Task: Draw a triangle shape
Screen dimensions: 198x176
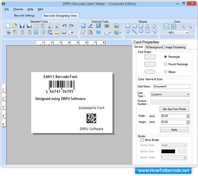Action: (147, 26)
